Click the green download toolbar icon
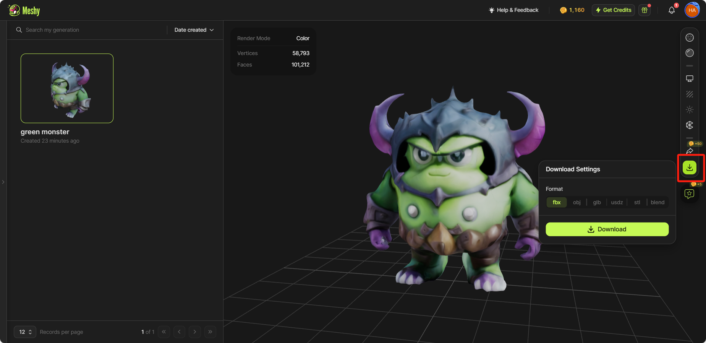The image size is (706, 343). pos(690,167)
